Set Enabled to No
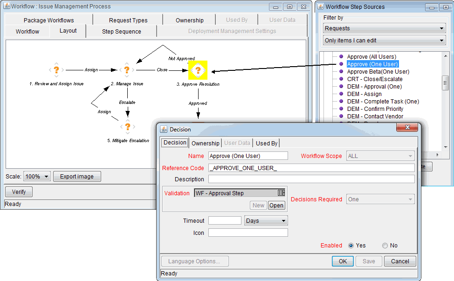 385,246
